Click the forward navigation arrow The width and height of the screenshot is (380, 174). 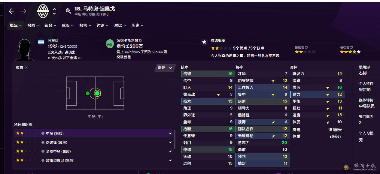[x=24, y=11]
